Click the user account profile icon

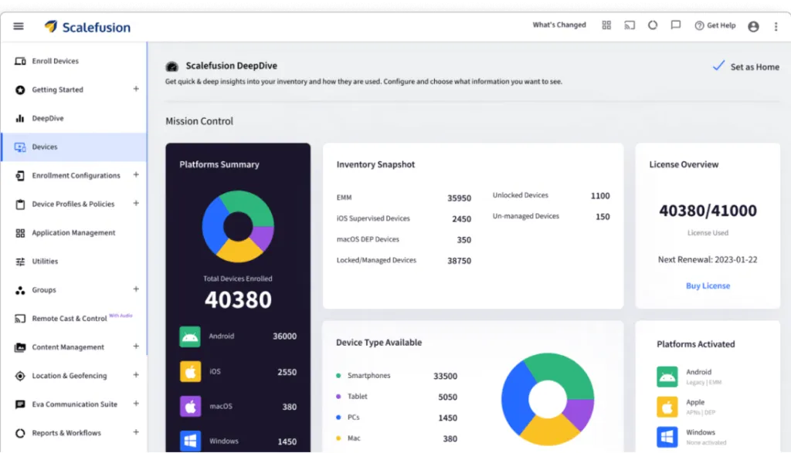pos(753,26)
